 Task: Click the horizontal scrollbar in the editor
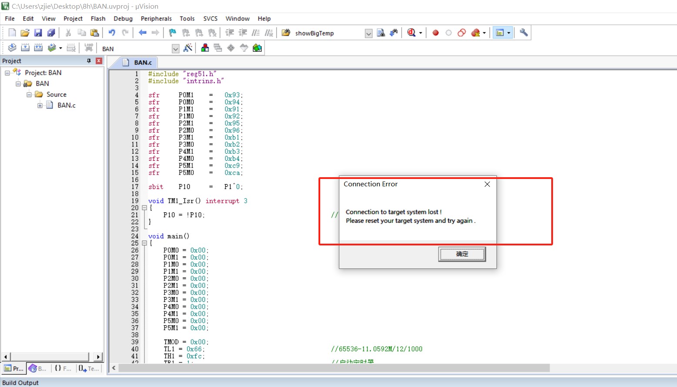(x=334, y=368)
